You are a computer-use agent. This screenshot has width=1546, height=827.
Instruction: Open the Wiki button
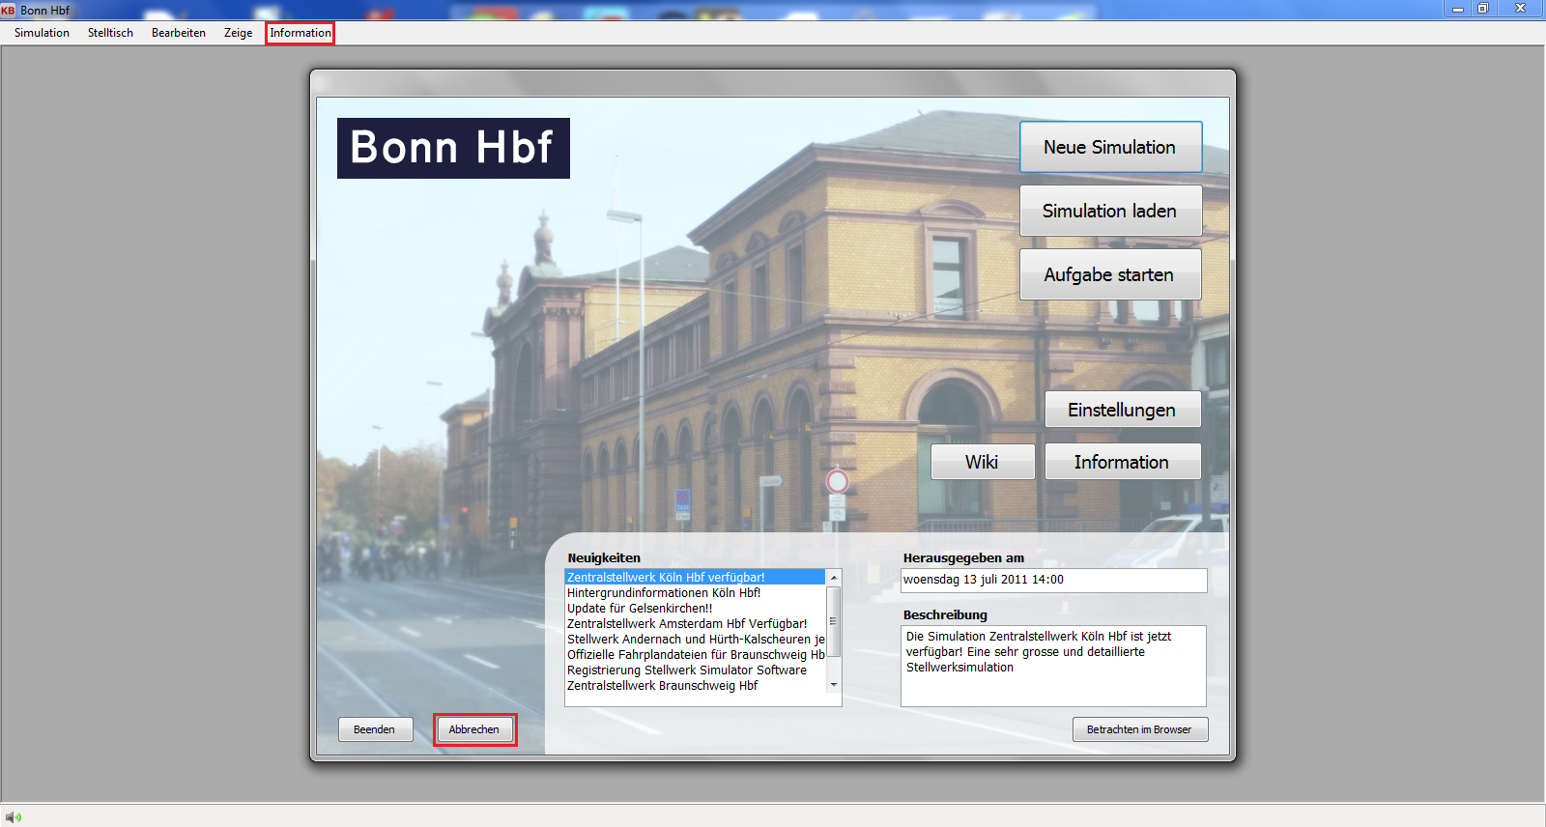click(982, 462)
